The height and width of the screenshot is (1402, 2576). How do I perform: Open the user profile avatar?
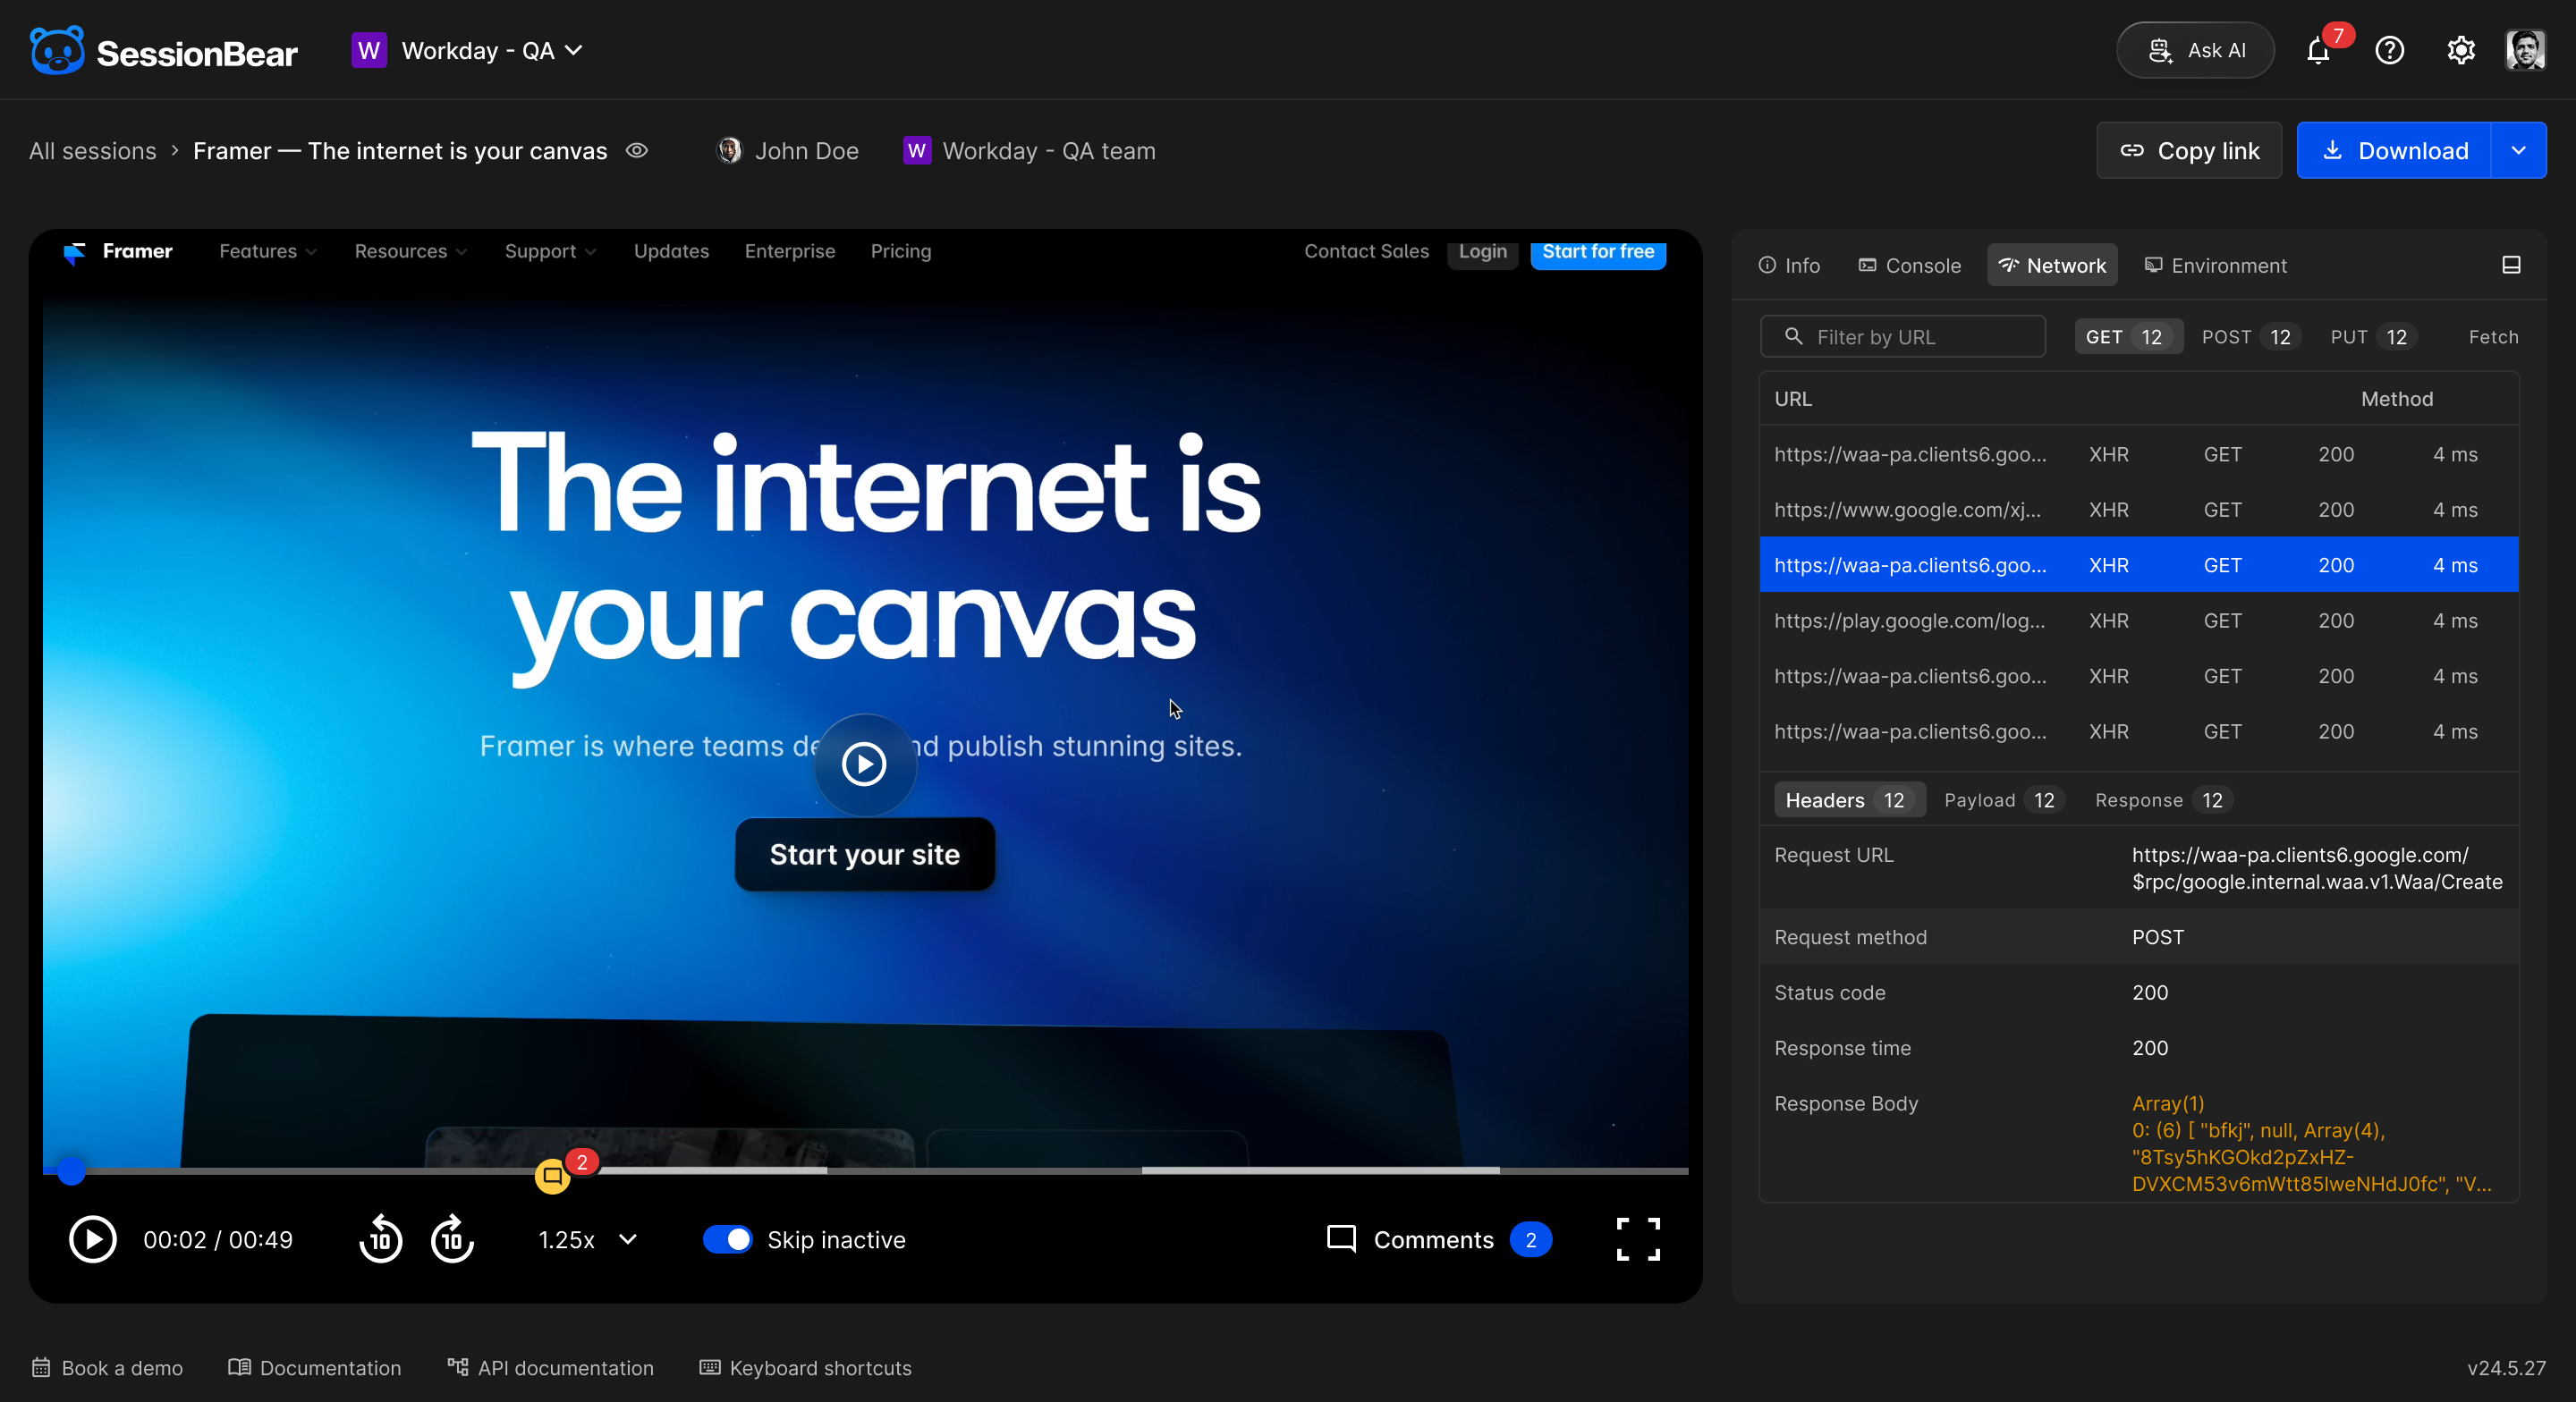(x=2525, y=51)
